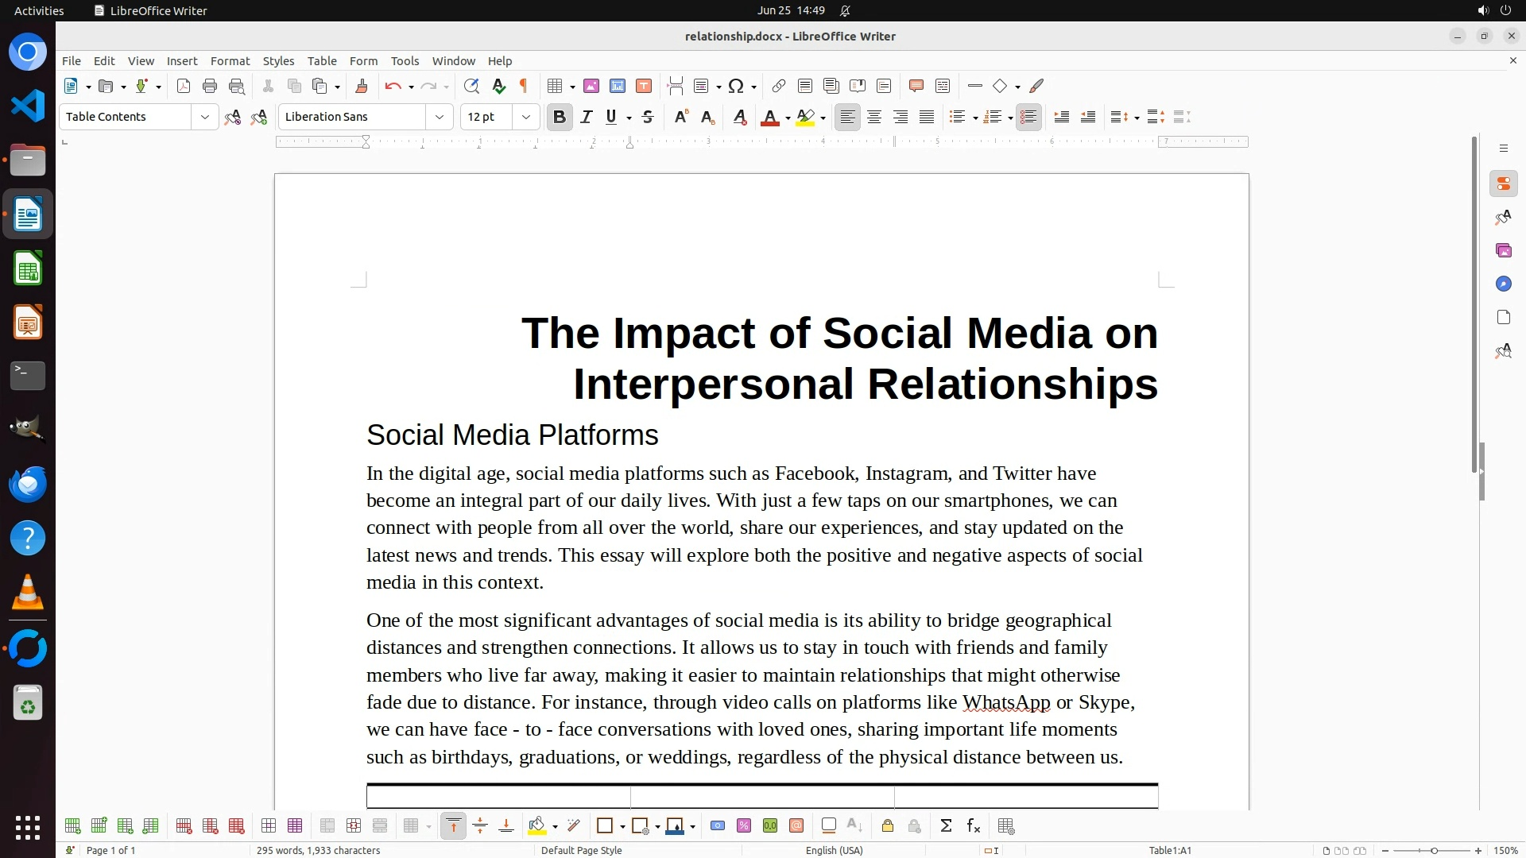Open the Navigator sidebar panel icon
Screen dimensions: 1526x858
(1503, 284)
